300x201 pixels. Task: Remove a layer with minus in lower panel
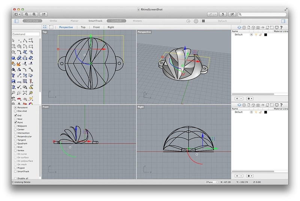coord(241,176)
